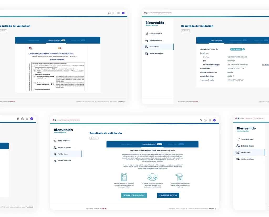This screenshot has height=217, width=269.
Task: Click the OBTENER ESTE INFORME (5€) button
Action: tap(134, 195)
